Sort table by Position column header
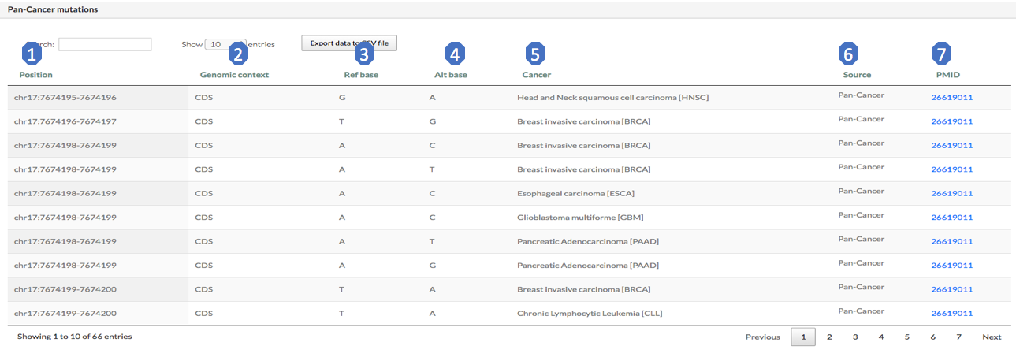 [x=36, y=75]
